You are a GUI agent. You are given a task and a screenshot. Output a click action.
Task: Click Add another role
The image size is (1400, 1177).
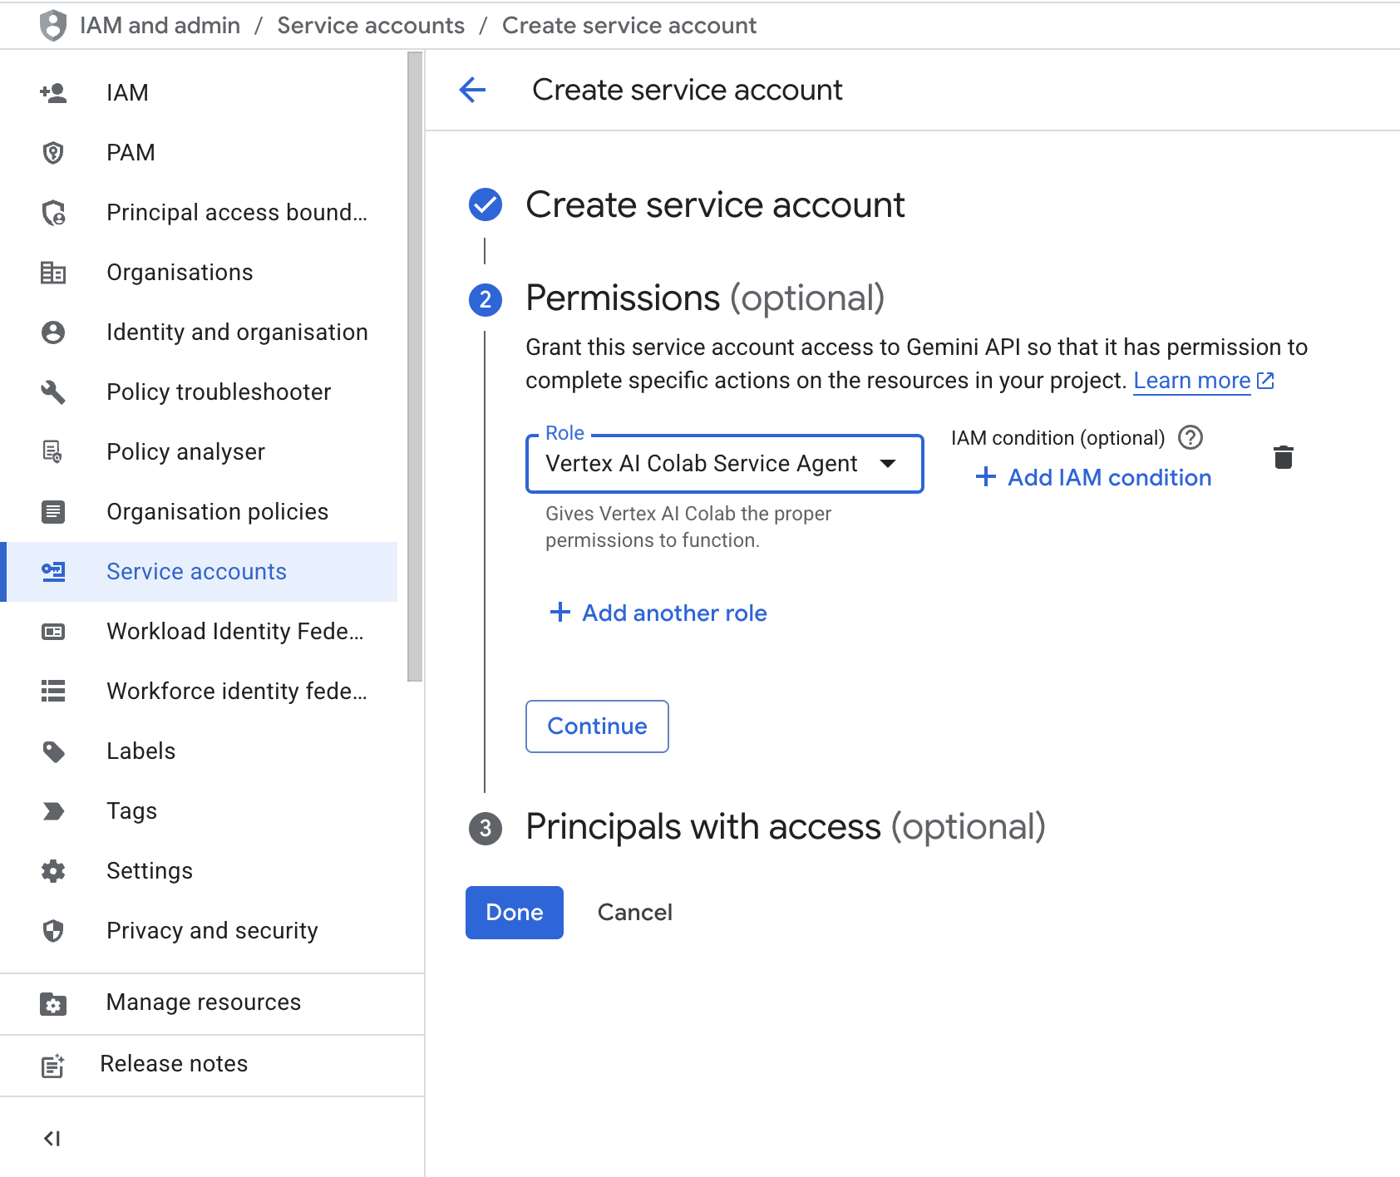tap(658, 613)
